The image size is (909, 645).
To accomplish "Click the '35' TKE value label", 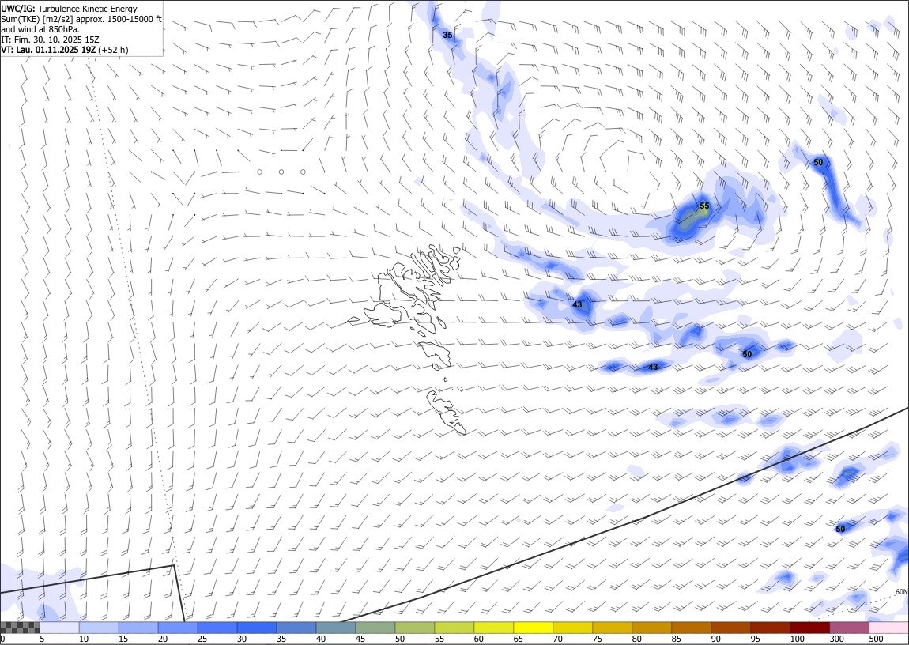I will point(447,35).
